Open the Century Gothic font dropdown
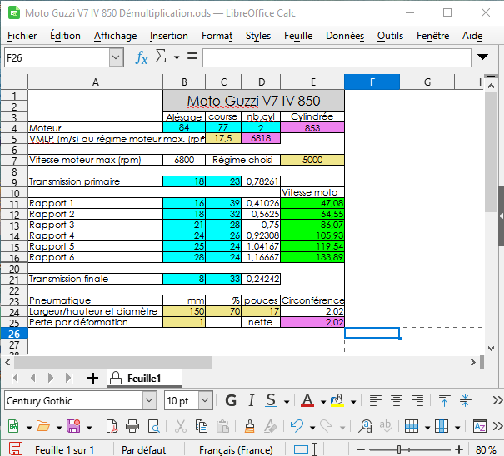This screenshot has height=456, width=504. coord(149,400)
